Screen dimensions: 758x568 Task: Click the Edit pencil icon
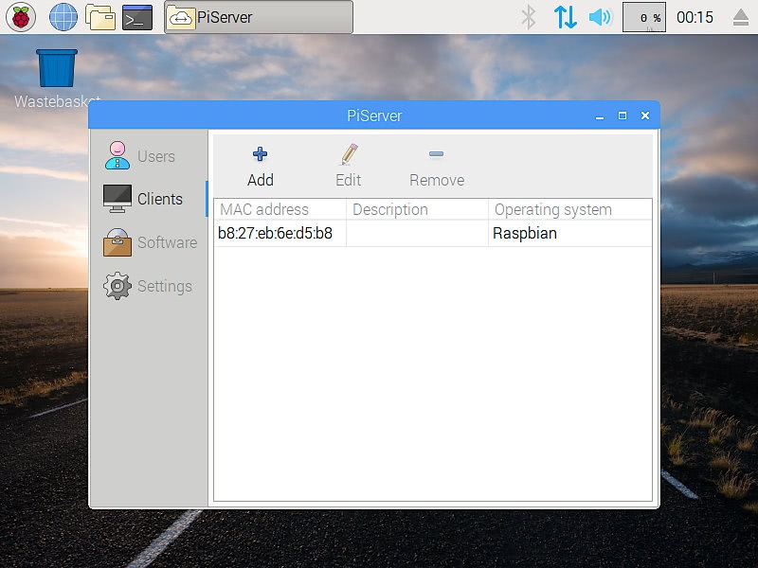(x=349, y=154)
